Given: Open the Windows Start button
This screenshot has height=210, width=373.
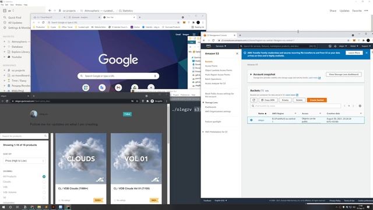Looking at the screenshot, I should tap(3, 207).
